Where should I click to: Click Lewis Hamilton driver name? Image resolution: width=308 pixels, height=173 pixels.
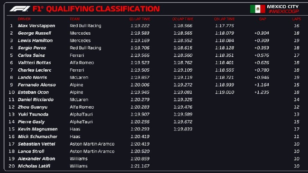(35, 40)
